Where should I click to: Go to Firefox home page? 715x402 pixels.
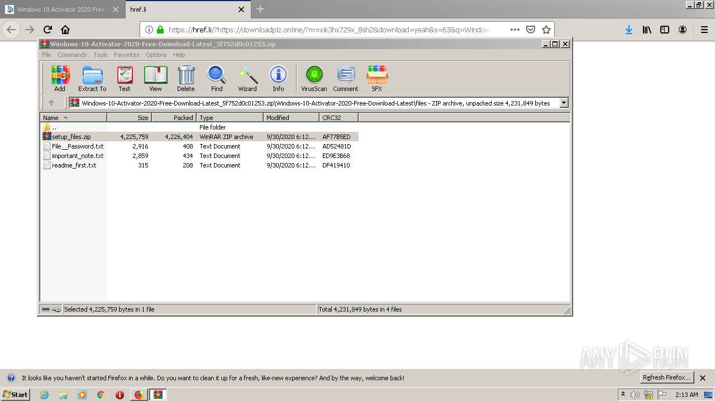[x=65, y=30]
